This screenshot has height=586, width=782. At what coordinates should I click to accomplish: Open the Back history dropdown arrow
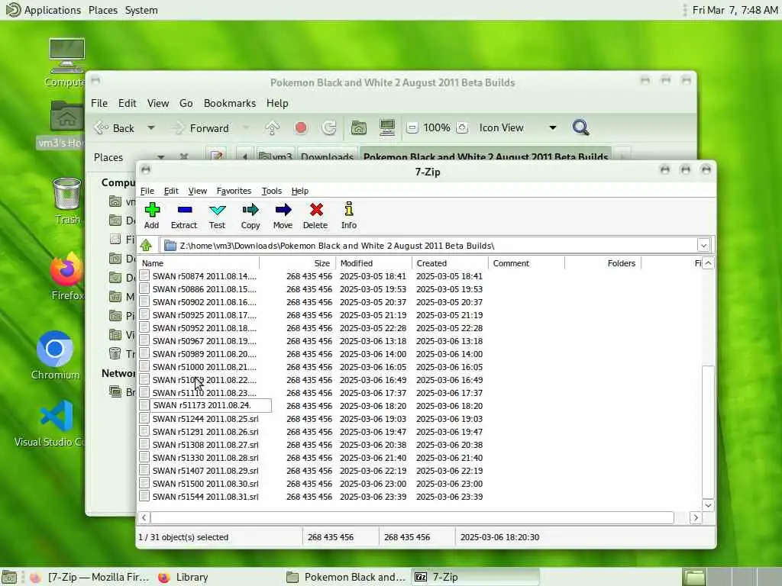tap(151, 128)
